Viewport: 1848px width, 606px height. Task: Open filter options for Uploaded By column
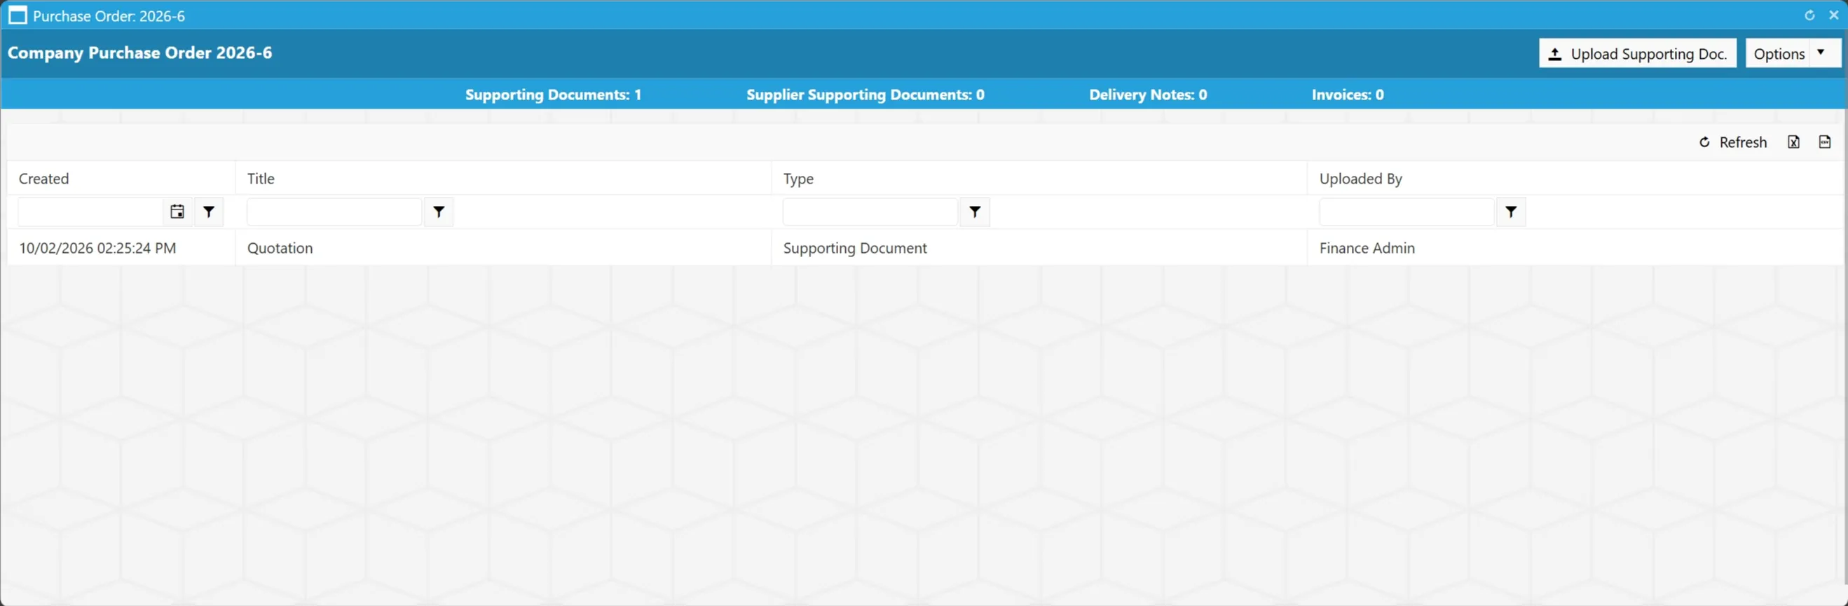pos(1511,212)
